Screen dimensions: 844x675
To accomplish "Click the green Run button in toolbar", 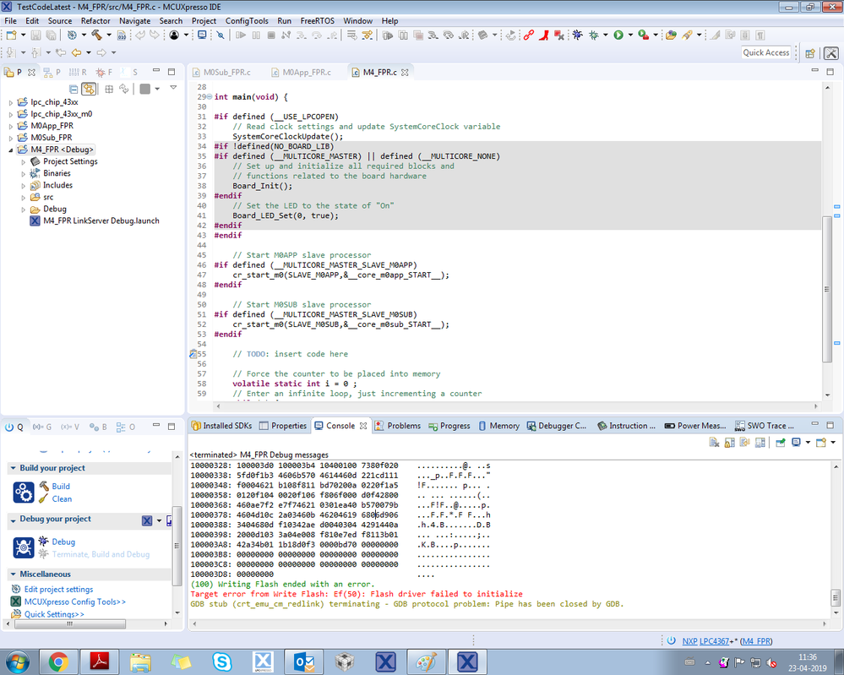I will (618, 35).
